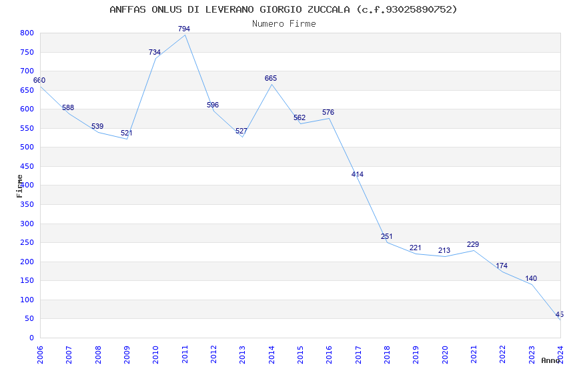
Task: Select the 2010 axis label
Action: 155,354
